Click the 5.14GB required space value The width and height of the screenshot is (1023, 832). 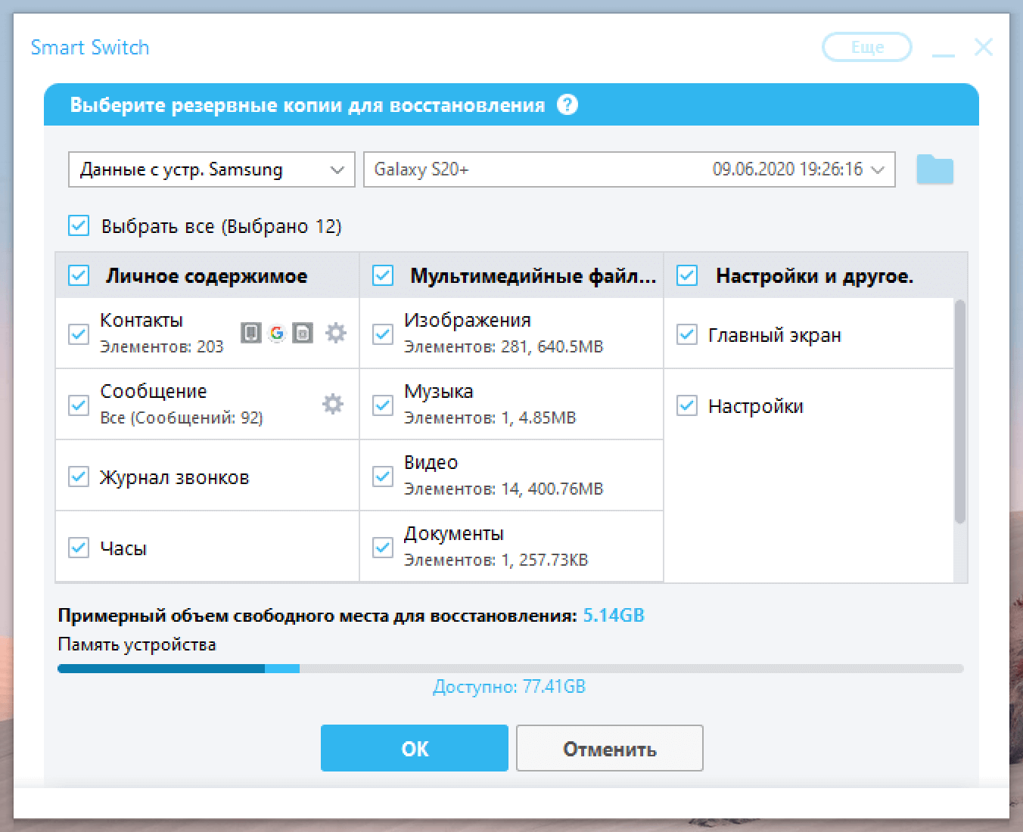click(614, 616)
